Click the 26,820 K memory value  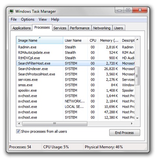(111, 69)
